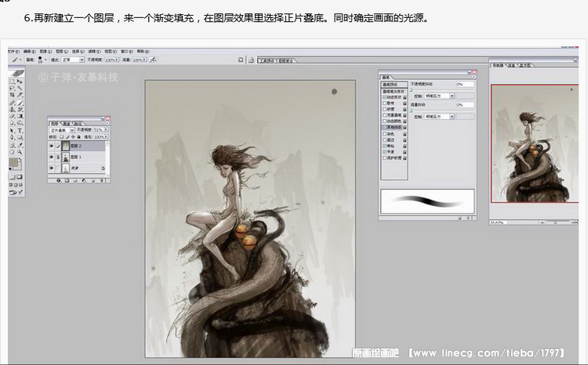This screenshot has height=365, width=588.
Task: Select the Move tool
Action: [20, 81]
